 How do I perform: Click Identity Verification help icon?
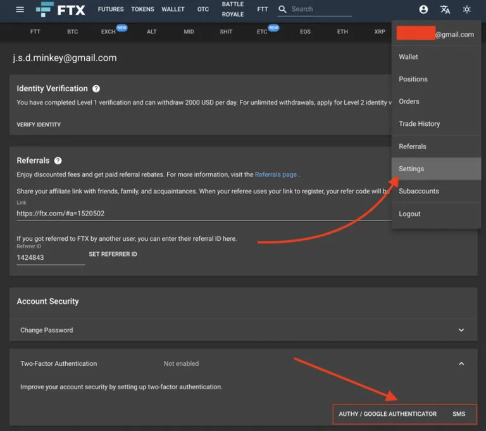pyautogui.click(x=96, y=89)
